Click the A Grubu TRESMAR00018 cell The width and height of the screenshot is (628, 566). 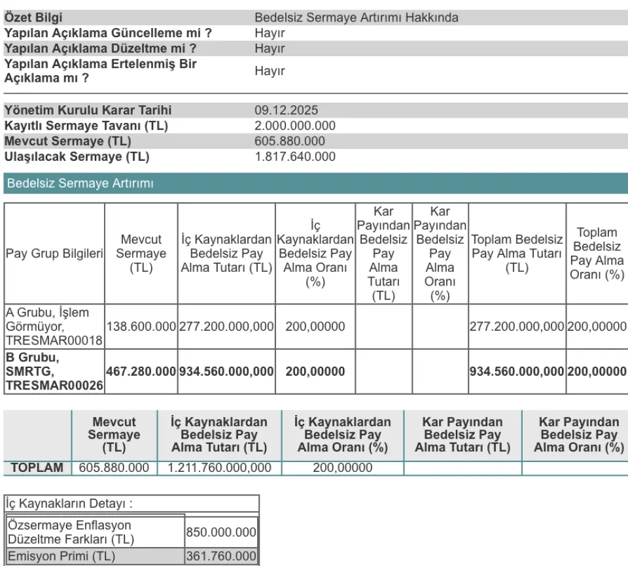[x=54, y=326]
